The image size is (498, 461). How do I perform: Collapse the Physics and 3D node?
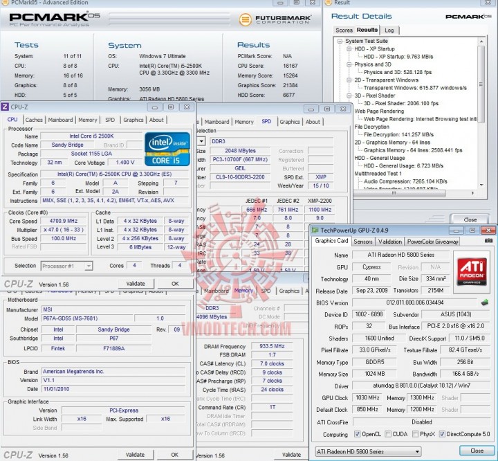coord(349,64)
